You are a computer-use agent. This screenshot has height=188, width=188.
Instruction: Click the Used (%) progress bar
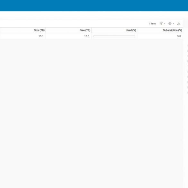click(x=114, y=36)
